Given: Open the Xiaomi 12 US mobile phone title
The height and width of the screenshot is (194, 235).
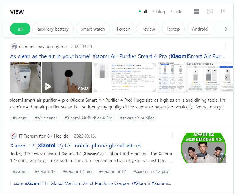Looking at the screenshot, I should pyautogui.click(x=75, y=146).
